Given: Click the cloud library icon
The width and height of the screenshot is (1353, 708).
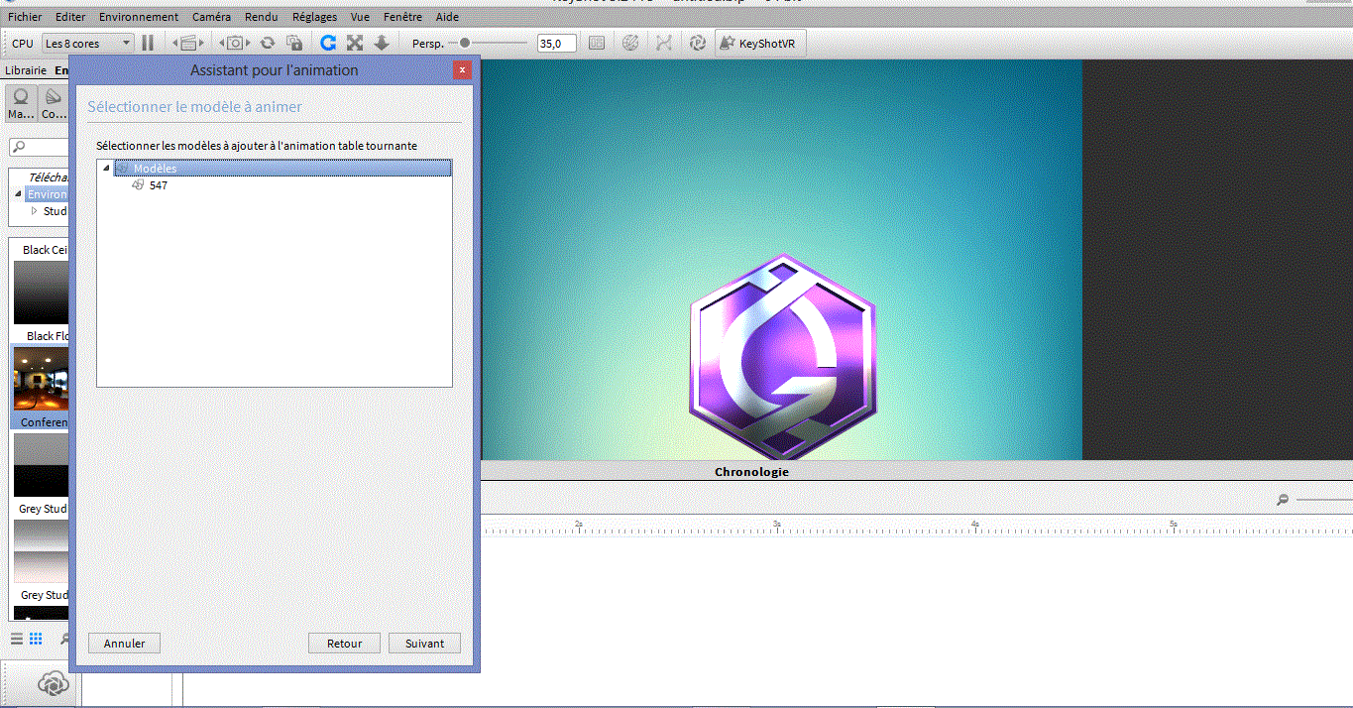Looking at the screenshot, I should (x=54, y=684).
